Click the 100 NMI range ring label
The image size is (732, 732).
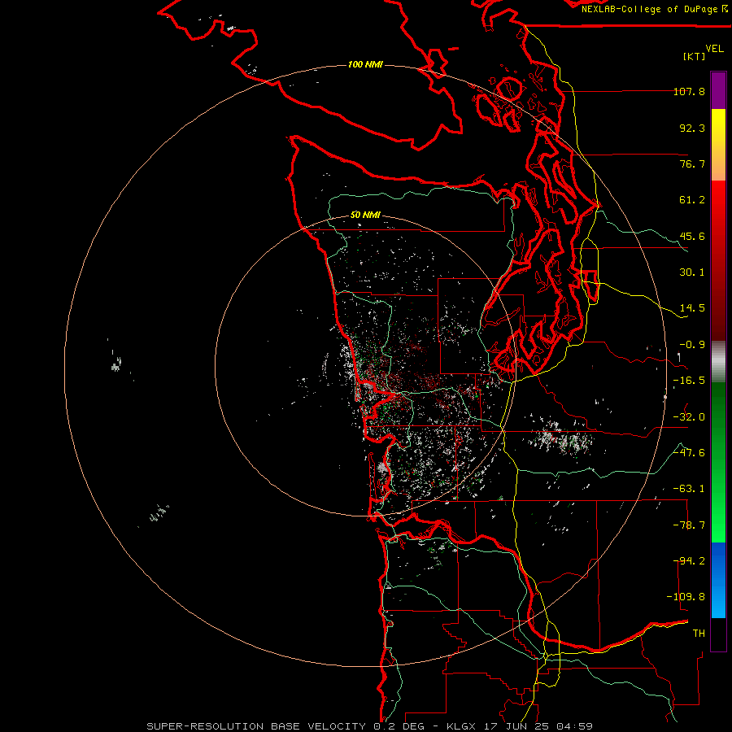365,64
